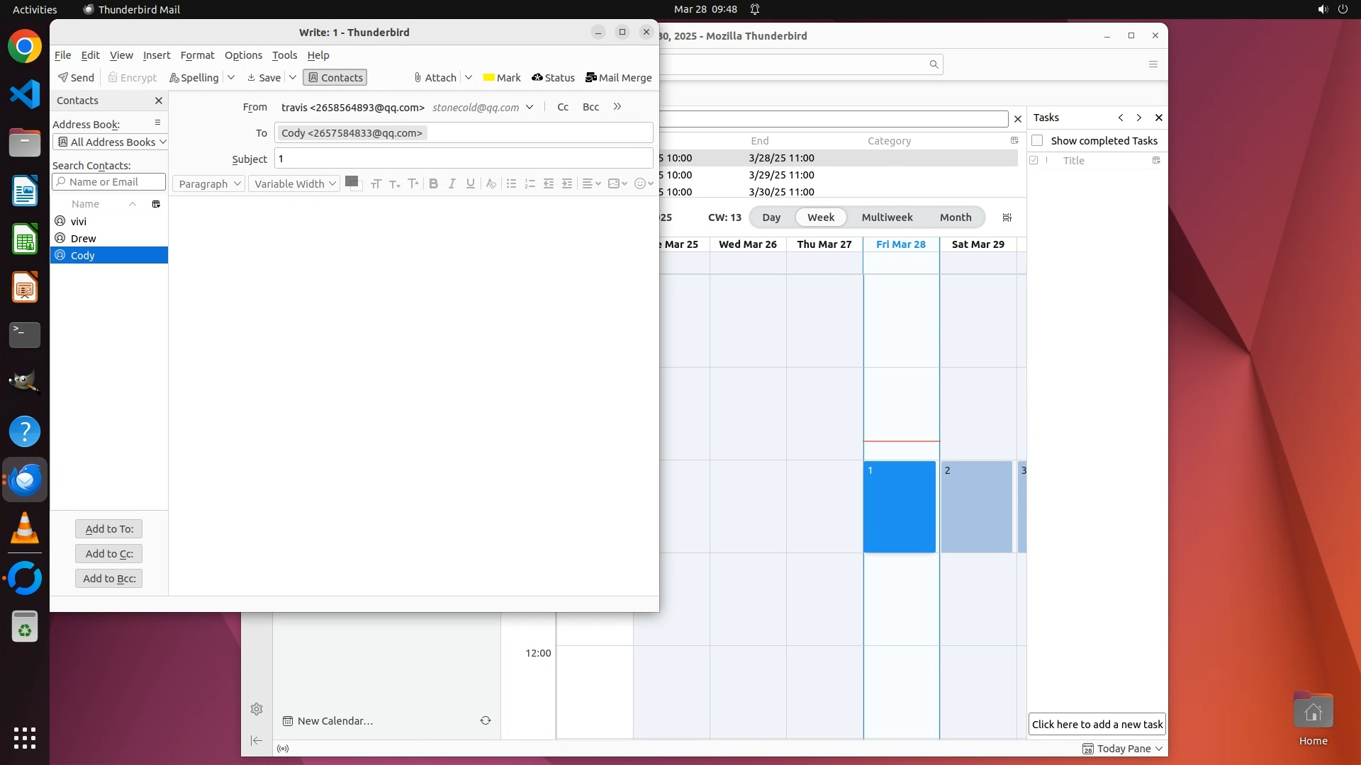Apply italic formatting in compose toolbar

click(452, 184)
